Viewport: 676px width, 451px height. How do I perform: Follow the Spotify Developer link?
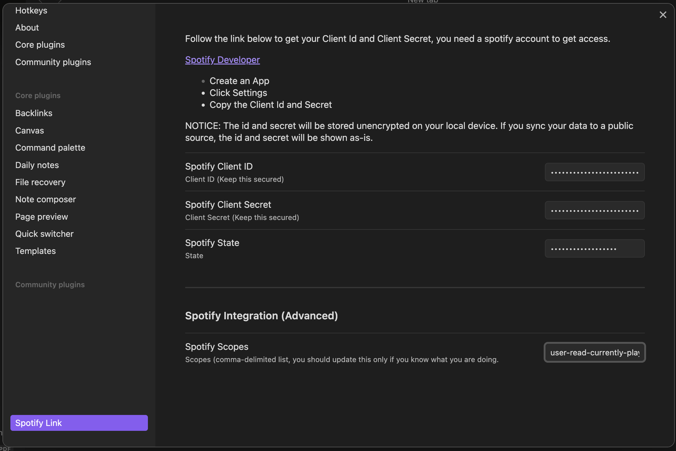[x=222, y=60]
